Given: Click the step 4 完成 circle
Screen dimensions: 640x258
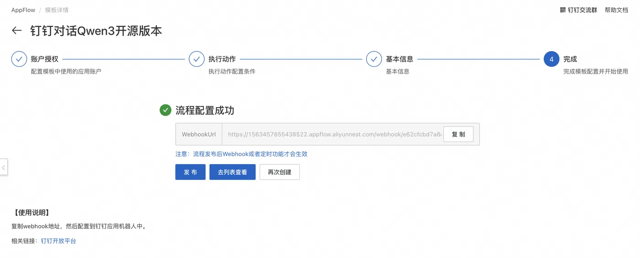Looking at the screenshot, I should [x=551, y=59].
